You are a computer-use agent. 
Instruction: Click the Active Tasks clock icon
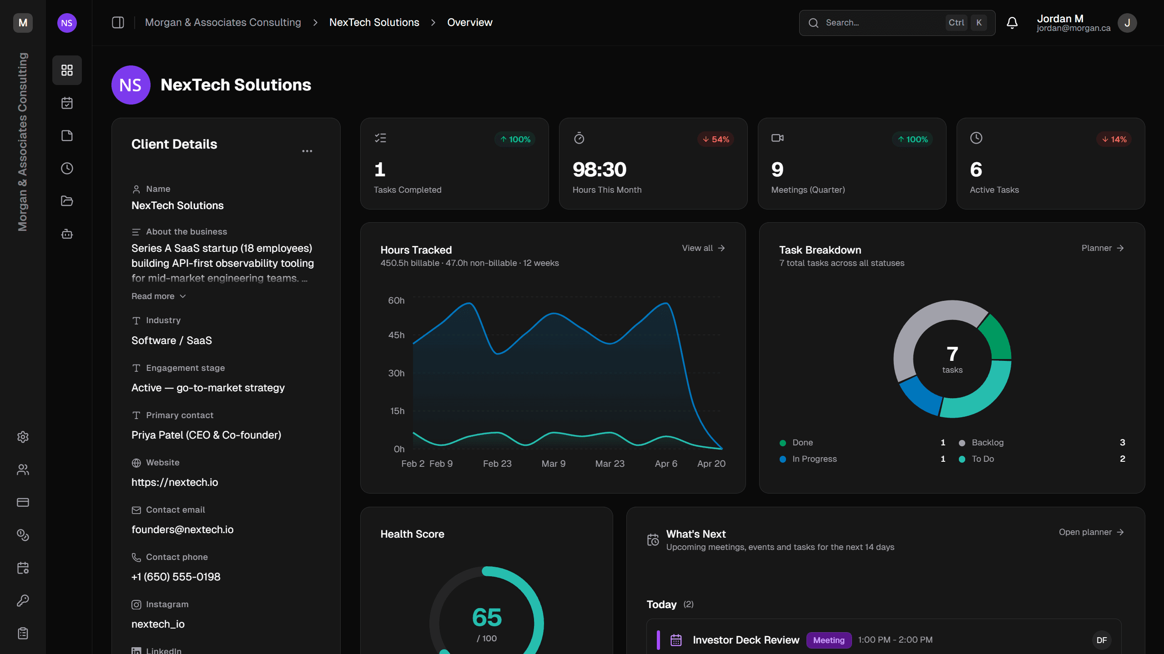coord(976,138)
